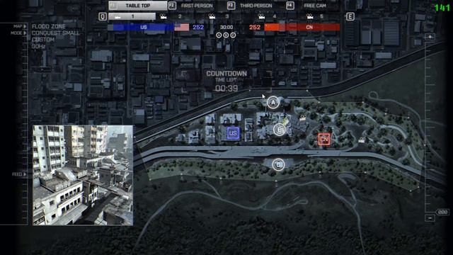The height and width of the screenshot is (255, 453).
Task: Click the F4 key icon
Action: (290, 6)
